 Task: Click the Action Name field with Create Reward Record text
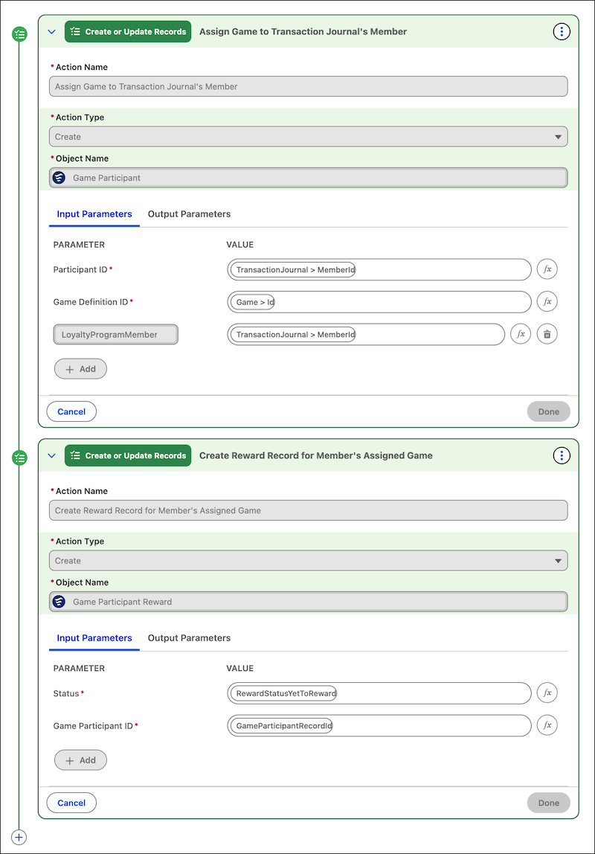pos(308,510)
